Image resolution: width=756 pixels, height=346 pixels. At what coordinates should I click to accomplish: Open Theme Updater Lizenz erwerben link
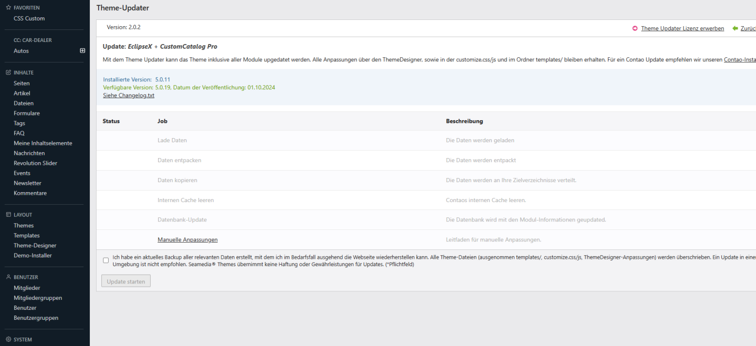pos(682,28)
